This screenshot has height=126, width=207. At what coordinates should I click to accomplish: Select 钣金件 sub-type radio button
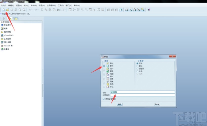coord(137,69)
